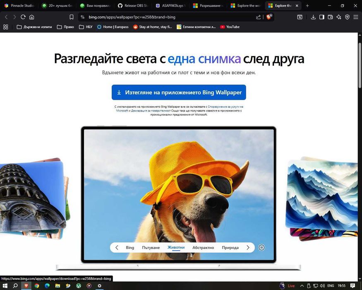Go forward using the browser forward arrow
Screen dimensions: 362x290
coord(14,17)
